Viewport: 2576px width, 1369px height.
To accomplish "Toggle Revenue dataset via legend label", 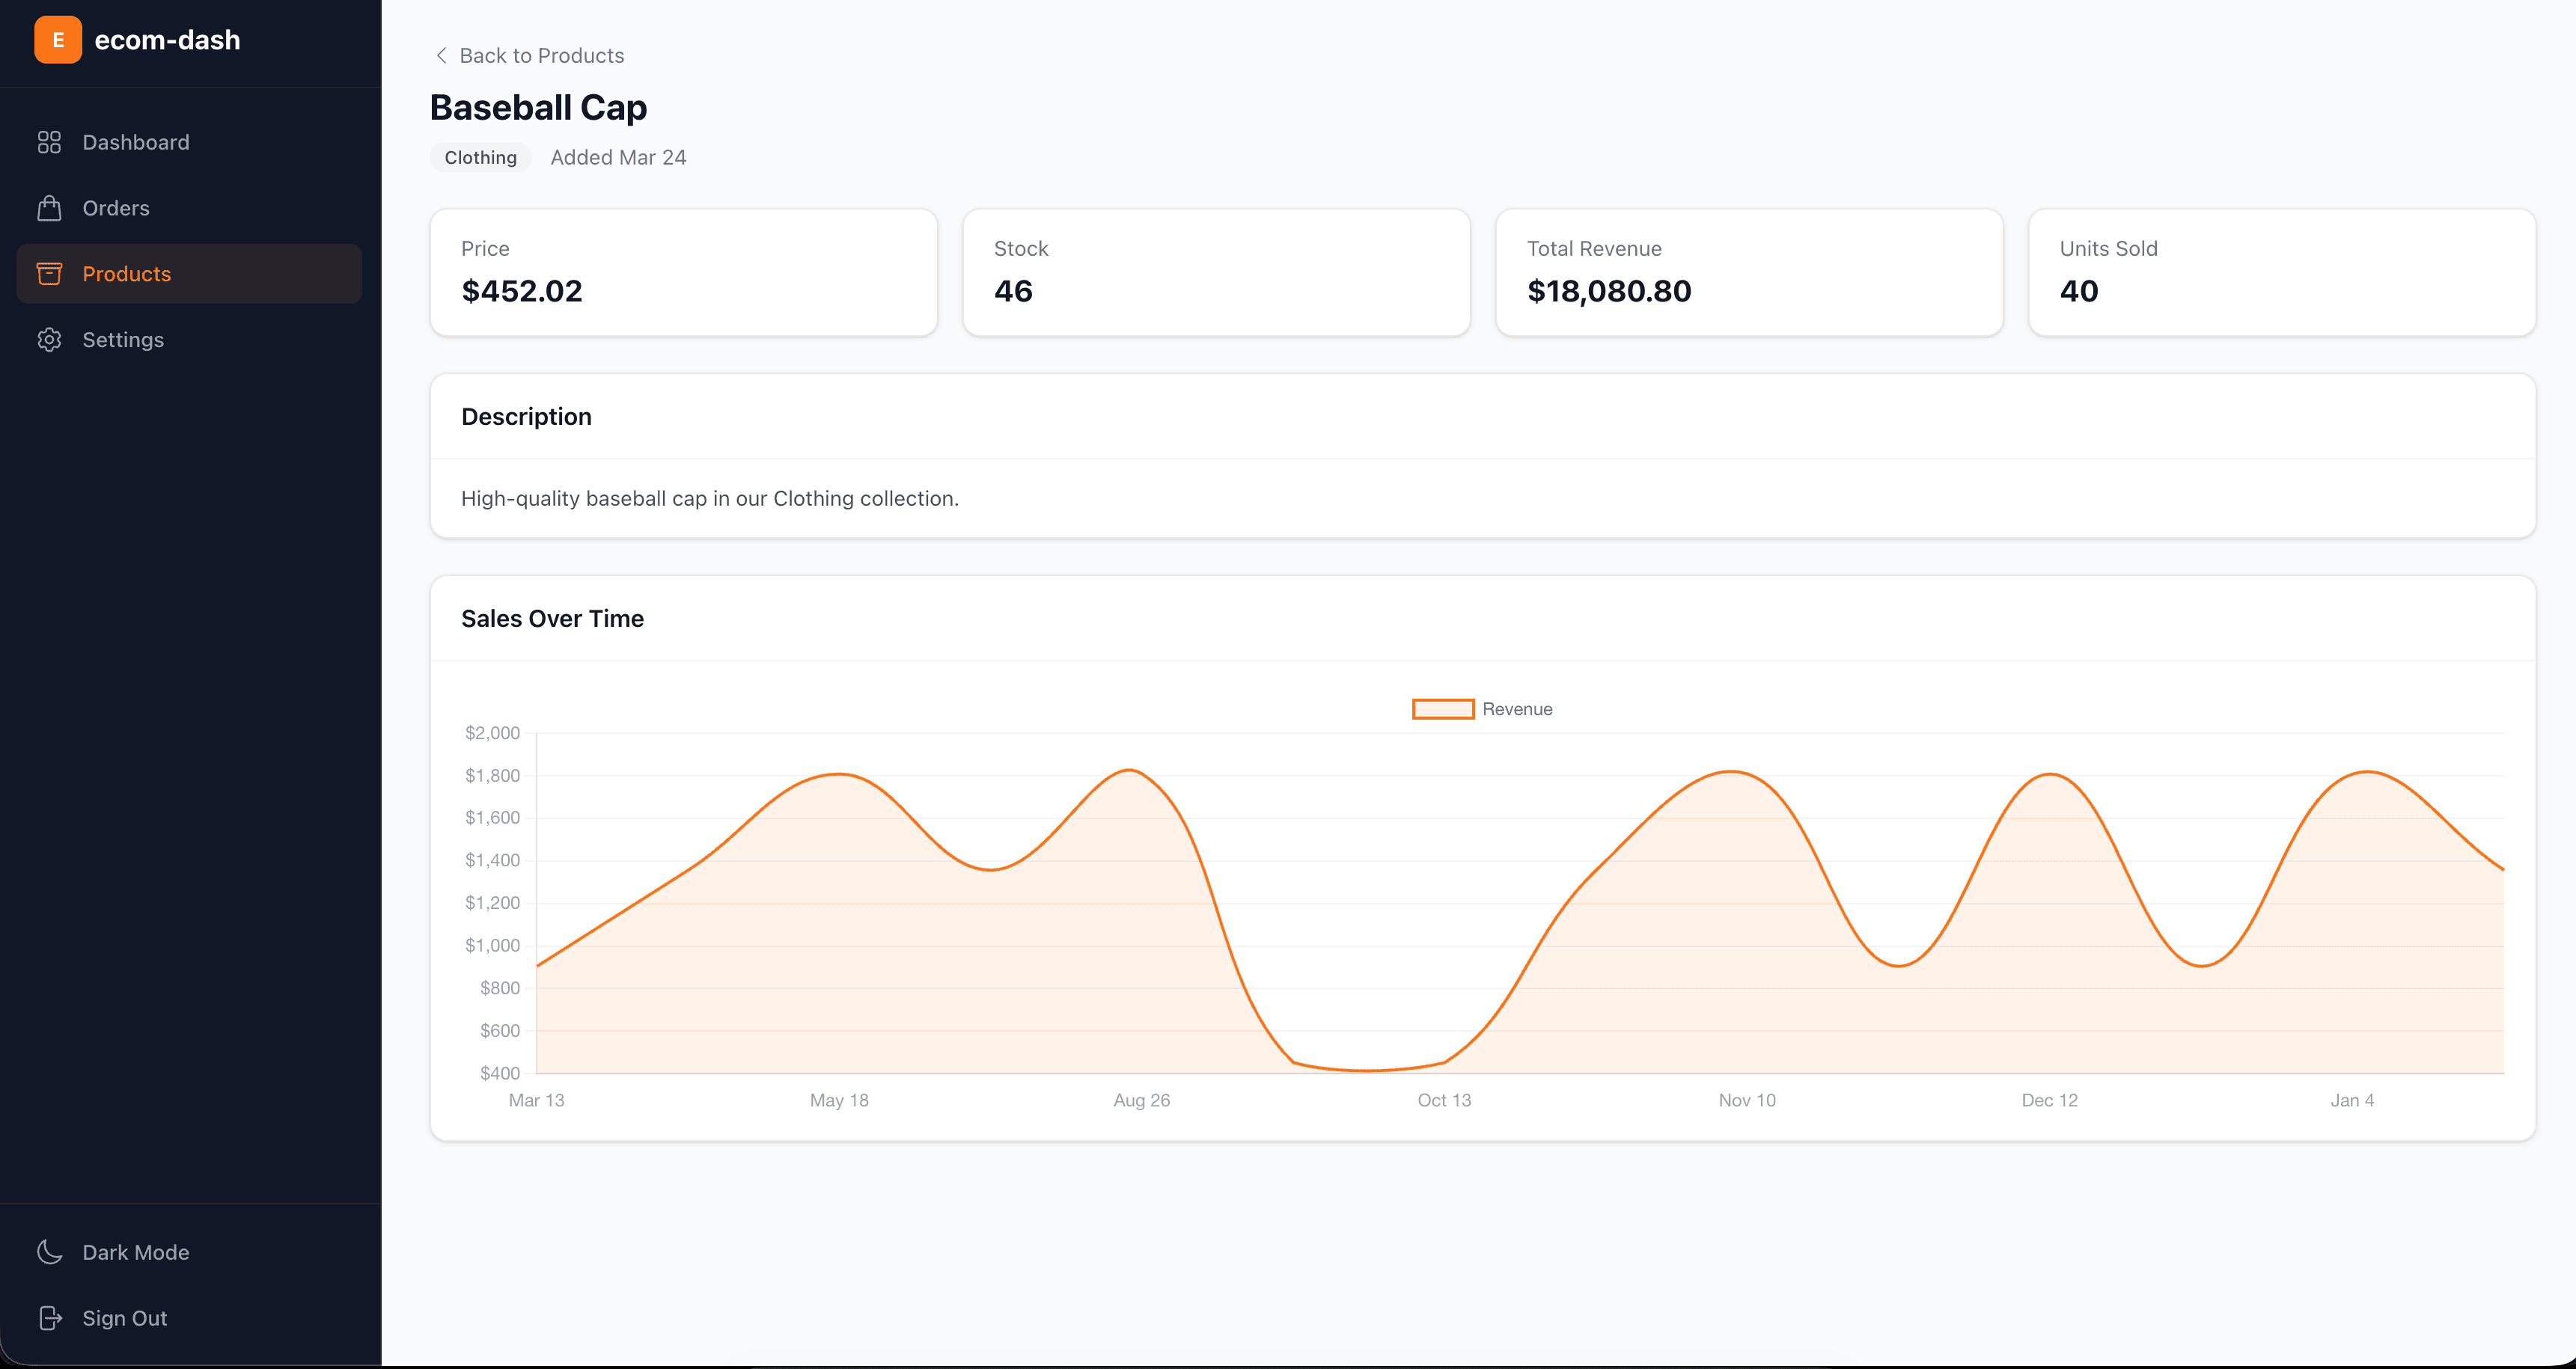I will click(x=1516, y=709).
